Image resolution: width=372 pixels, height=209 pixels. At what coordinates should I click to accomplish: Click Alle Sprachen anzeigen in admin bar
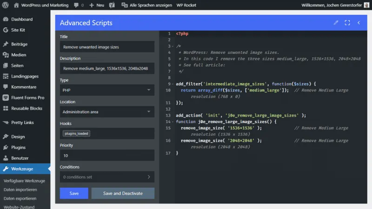click(x=151, y=5)
